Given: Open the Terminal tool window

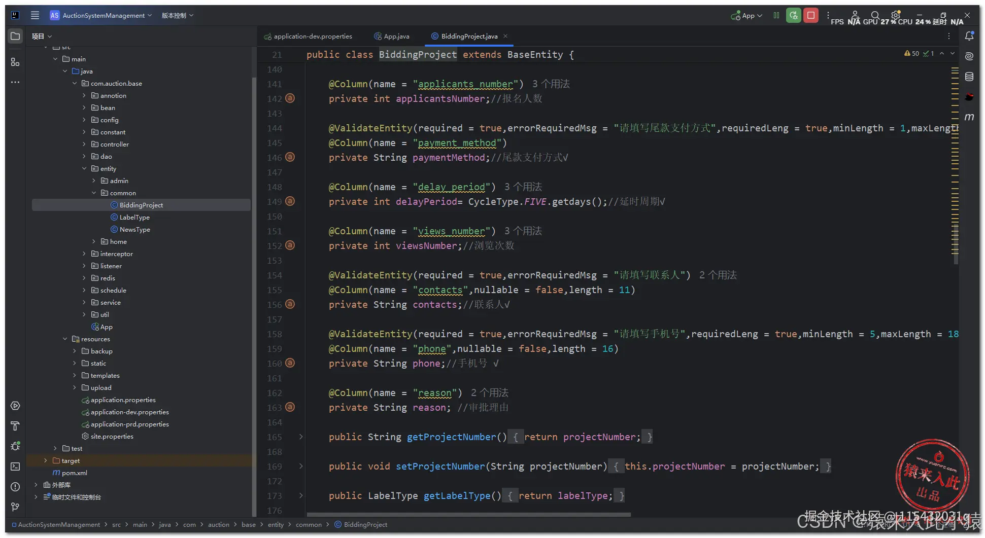Looking at the screenshot, I should (x=15, y=467).
